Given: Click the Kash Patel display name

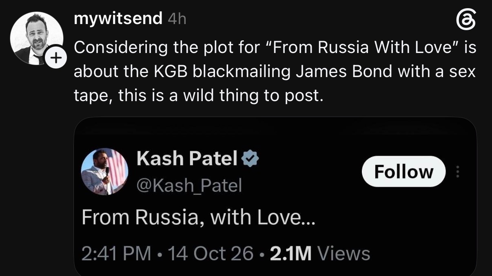Looking at the screenshot, I should [187, 159].
